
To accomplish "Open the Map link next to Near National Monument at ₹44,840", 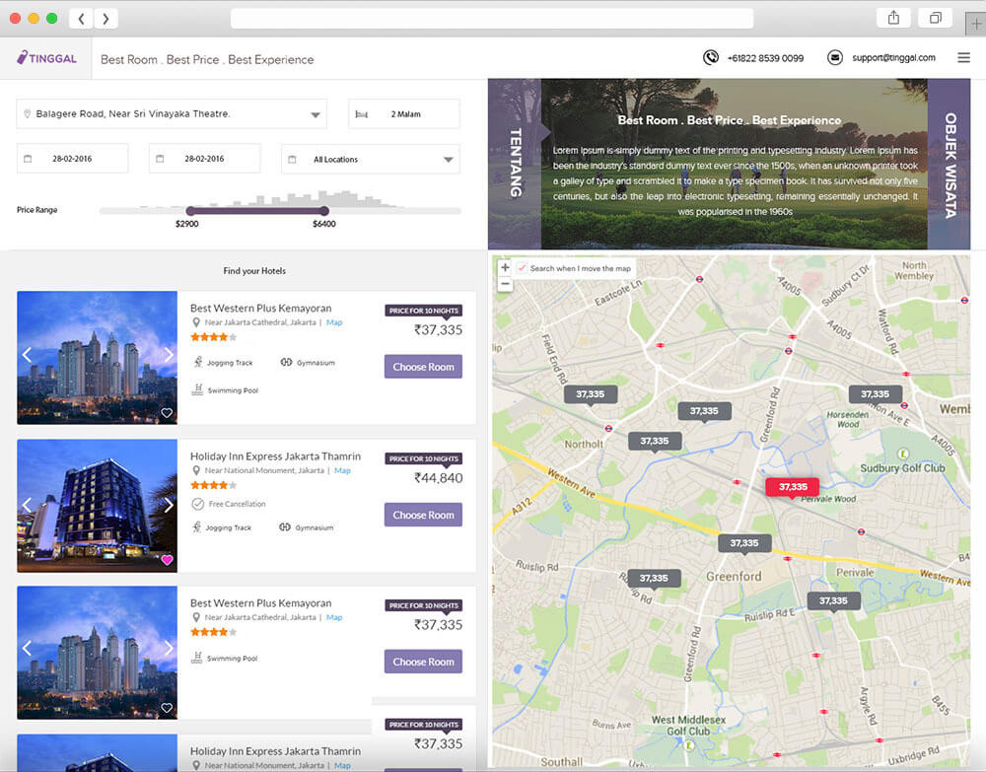I will click(343, 470).
